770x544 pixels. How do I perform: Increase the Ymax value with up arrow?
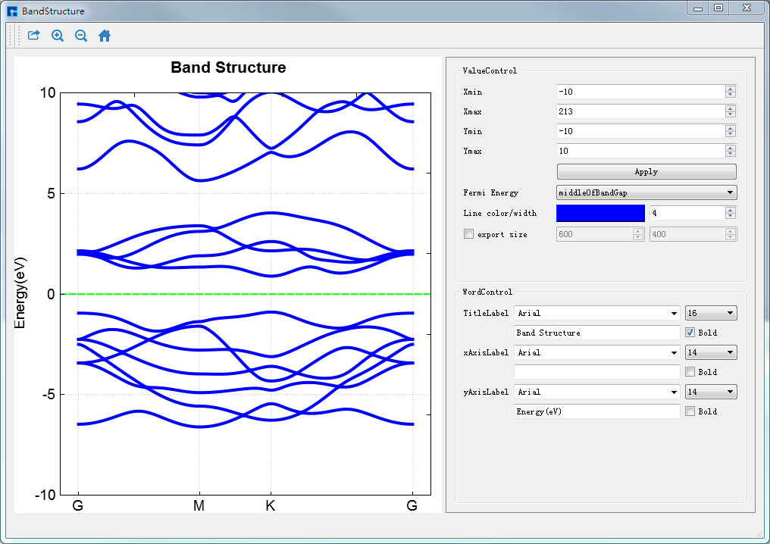click(x=731, y=148)
